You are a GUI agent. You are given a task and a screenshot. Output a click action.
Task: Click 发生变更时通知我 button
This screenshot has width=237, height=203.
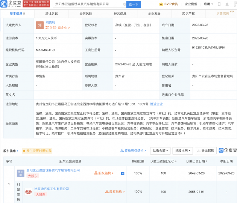37,151
